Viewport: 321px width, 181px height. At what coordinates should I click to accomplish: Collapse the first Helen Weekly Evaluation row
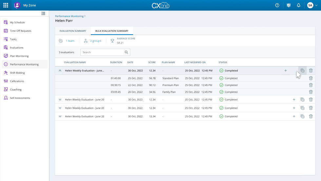[x=60, y=70]
